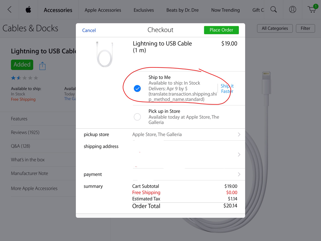Open the Filter button
The image size is (321, 241).
pyautogui.click(x=305, y=28)
